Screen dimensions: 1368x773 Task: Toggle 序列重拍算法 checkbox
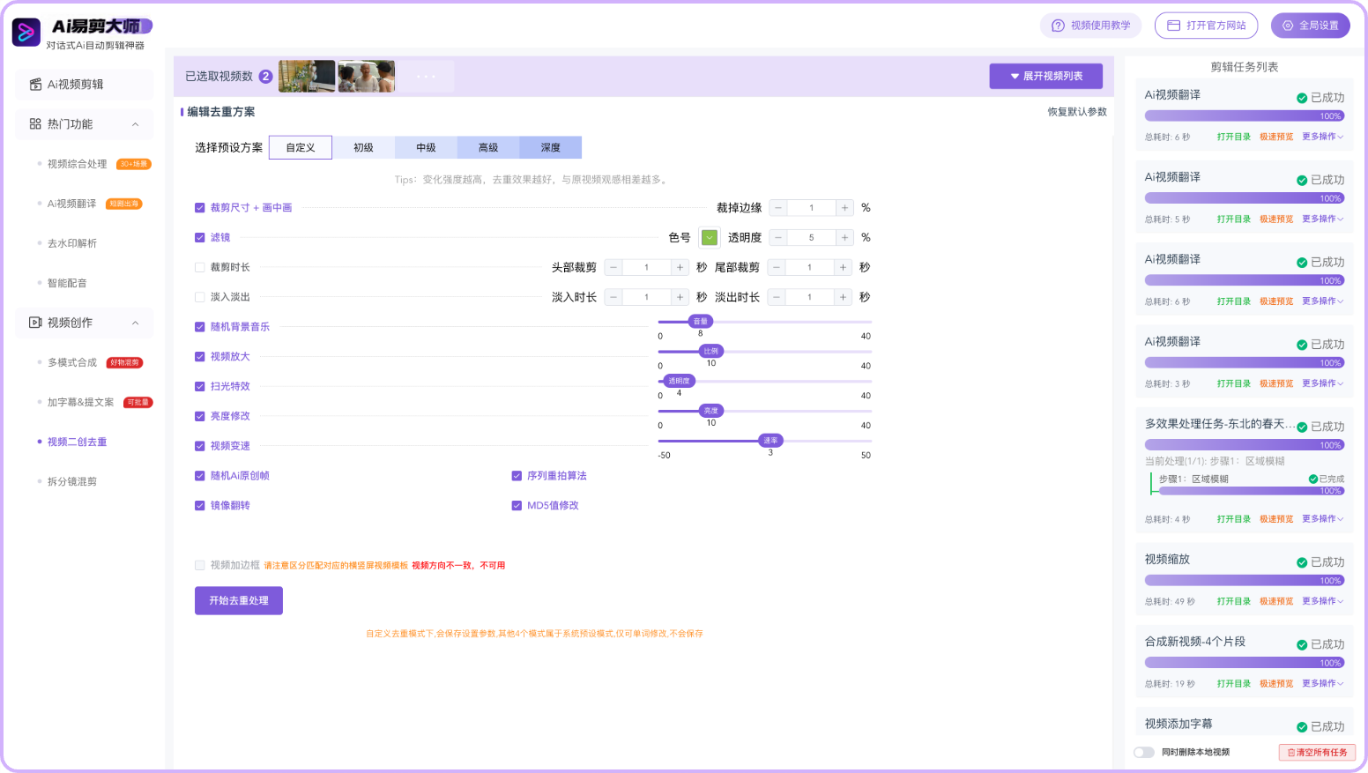point(517,476)
